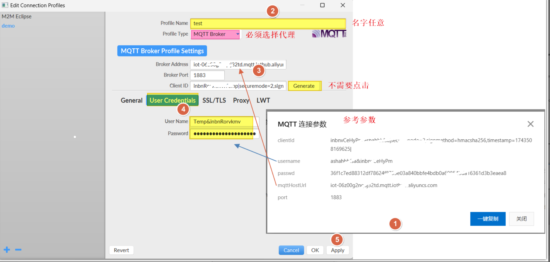Click the 一键复制 copy button
The height and width of the screenshot is (262, 550).
pyautogui.click(x=487, y=219)
